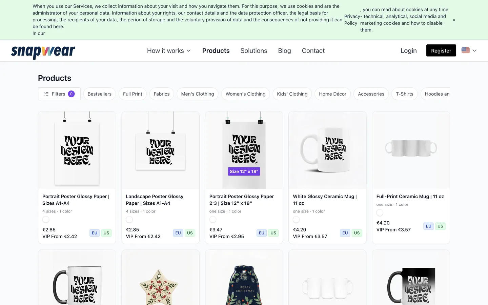Open the Solutions menu item
Viewport: 488px width, 305px height.
pos(254,50)
